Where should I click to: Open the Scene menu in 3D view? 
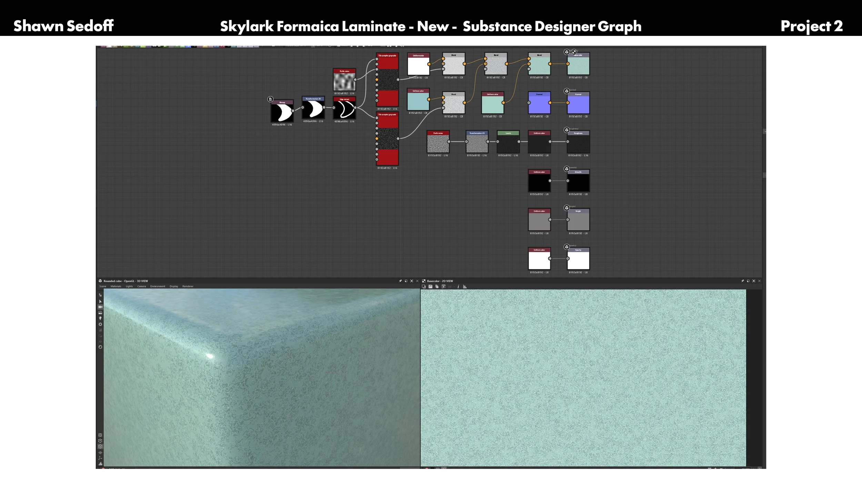coord(103,286)
